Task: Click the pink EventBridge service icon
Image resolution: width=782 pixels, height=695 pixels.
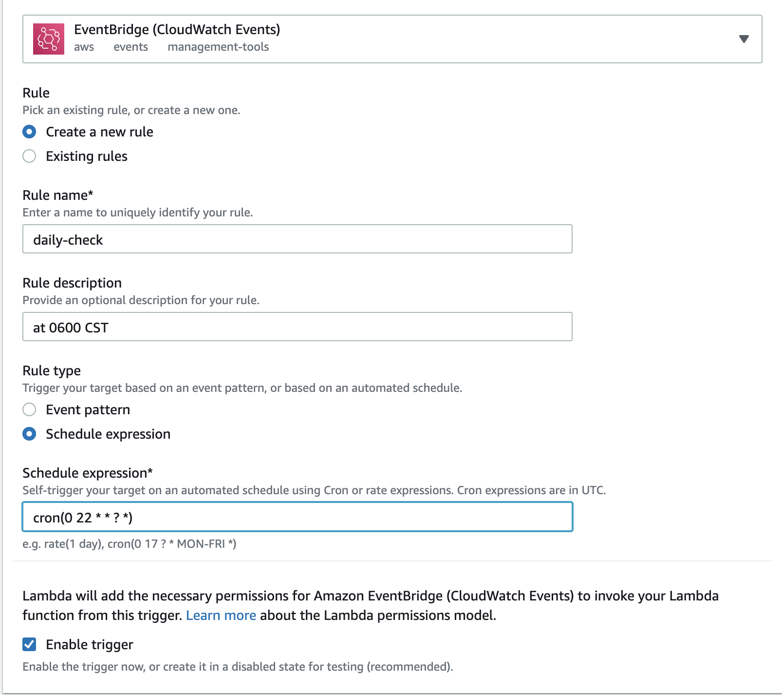Action: pyautogui.click(x=48, y=39)
